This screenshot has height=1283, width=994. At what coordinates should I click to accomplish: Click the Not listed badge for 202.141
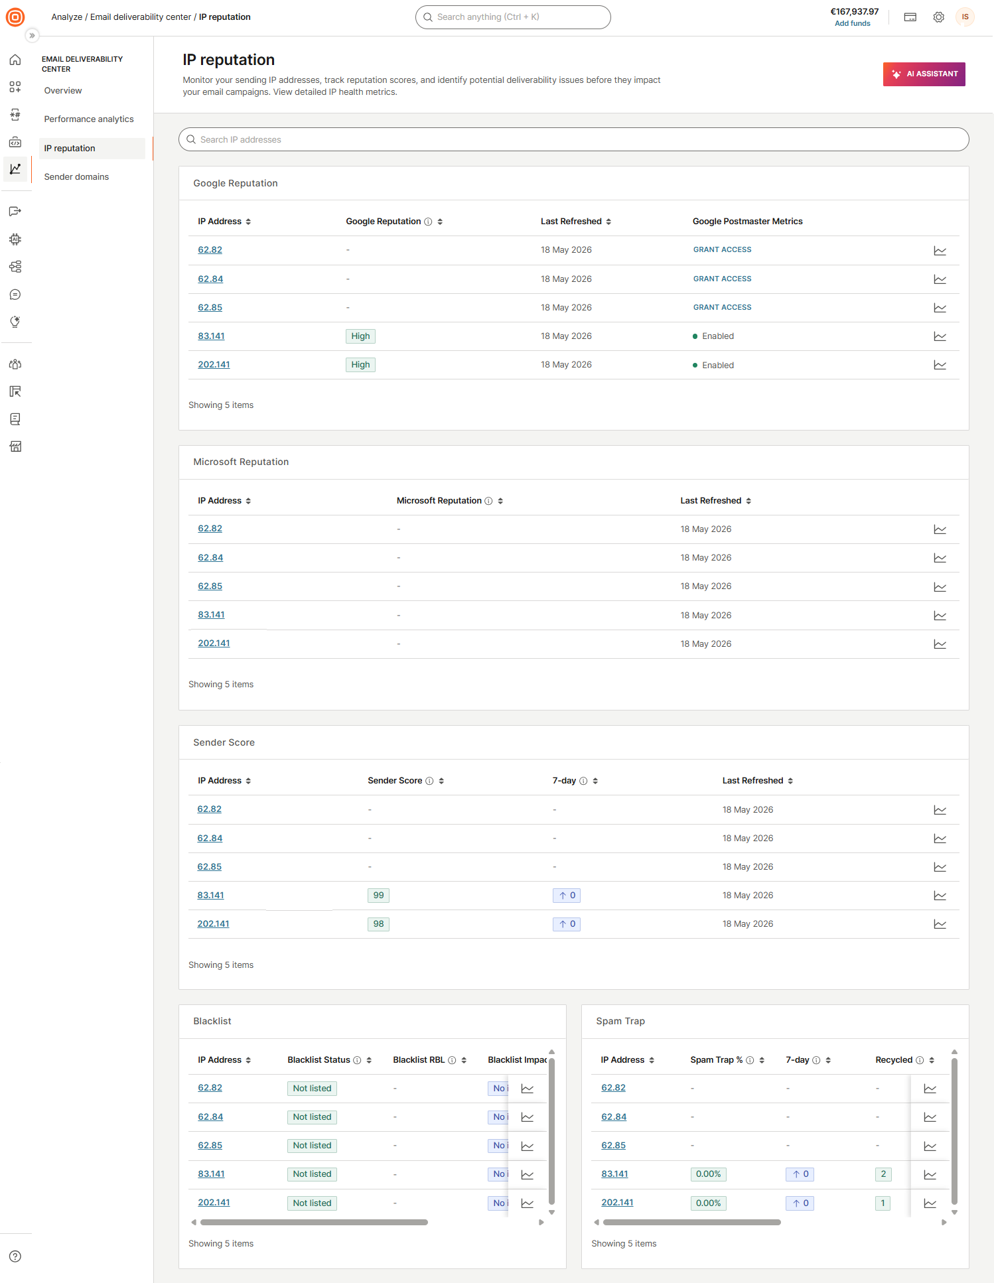tap(312, 1203)
